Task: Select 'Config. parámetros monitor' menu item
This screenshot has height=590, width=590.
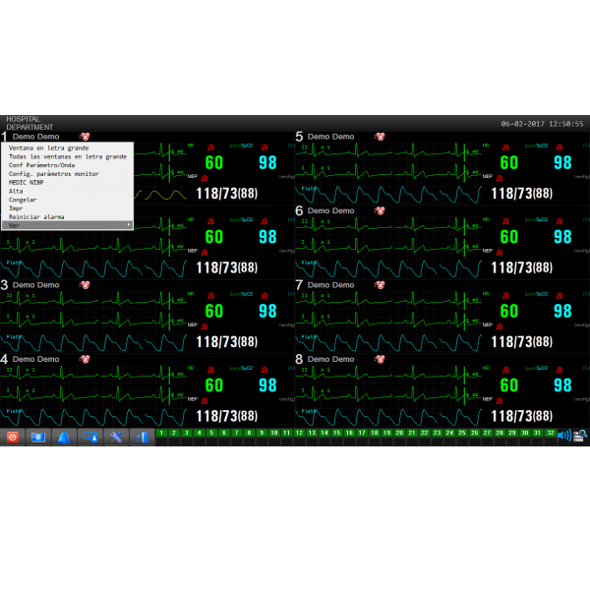Action: pyautogui.click(x=67, y=174)
